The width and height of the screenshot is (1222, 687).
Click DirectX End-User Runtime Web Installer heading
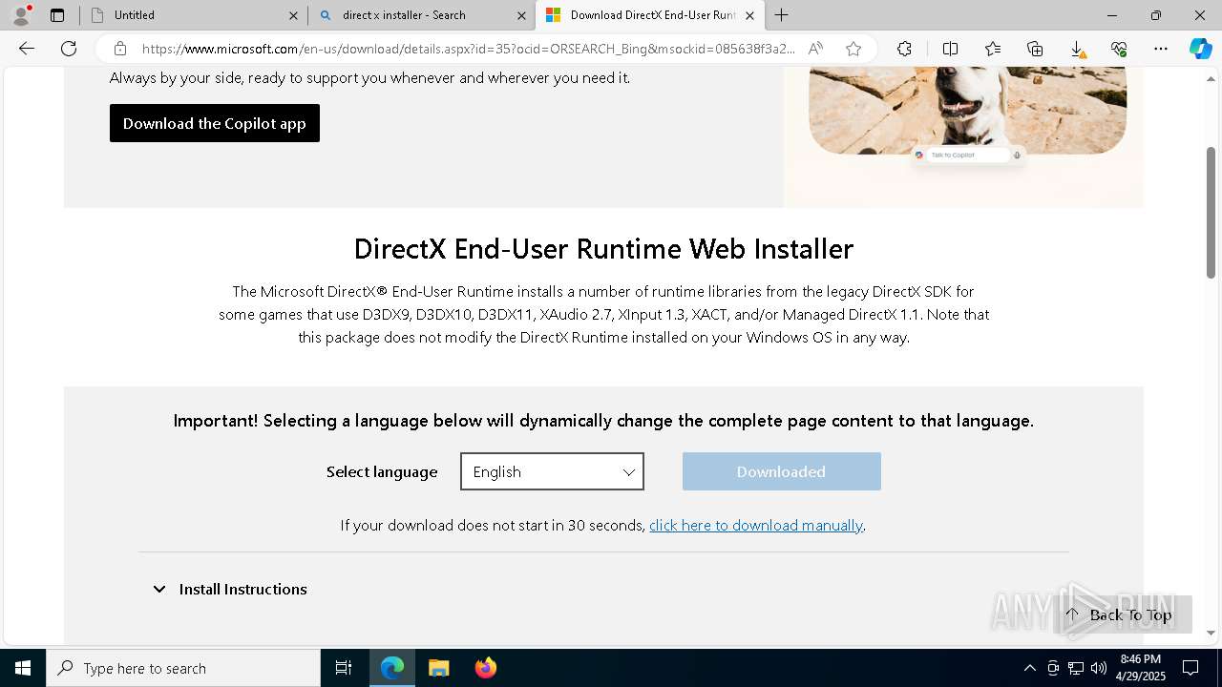pyautogui.click(x=603, y=249)
